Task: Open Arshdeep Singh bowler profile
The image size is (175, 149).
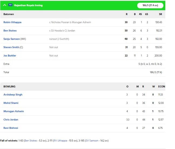Action: click(x=13, y=95)
